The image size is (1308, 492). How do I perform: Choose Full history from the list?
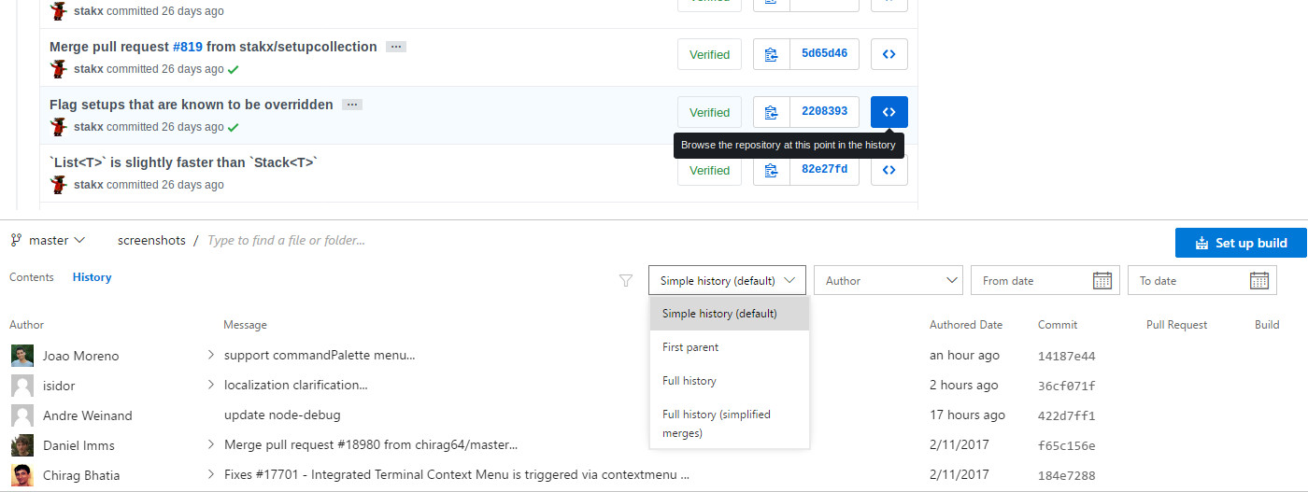(x=690, y=381)
